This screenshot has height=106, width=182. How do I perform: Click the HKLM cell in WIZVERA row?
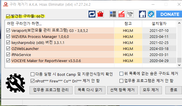click(128, 36)
